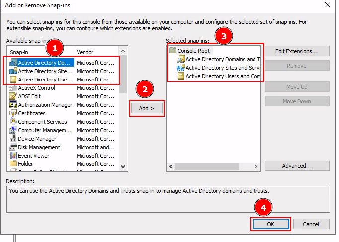Screen dimensions: 339x242
Task: Click the Cancel button
Action: pyautogui.click(x=311, y=224)
